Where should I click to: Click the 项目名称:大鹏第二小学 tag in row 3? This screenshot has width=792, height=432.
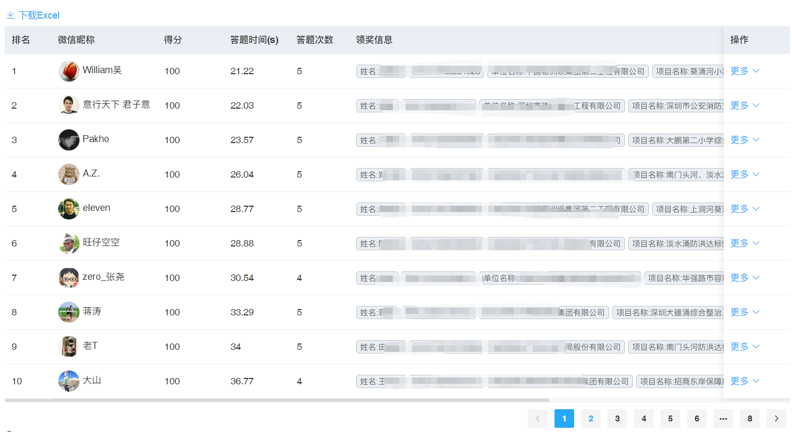tap(676, 140)
